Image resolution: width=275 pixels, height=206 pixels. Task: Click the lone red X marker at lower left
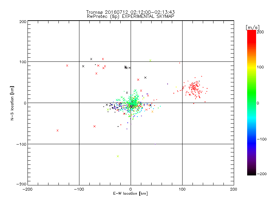coord(57,130)
